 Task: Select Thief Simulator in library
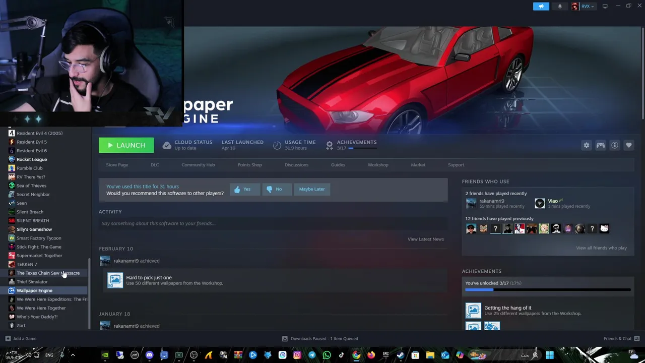coord(32,282)
